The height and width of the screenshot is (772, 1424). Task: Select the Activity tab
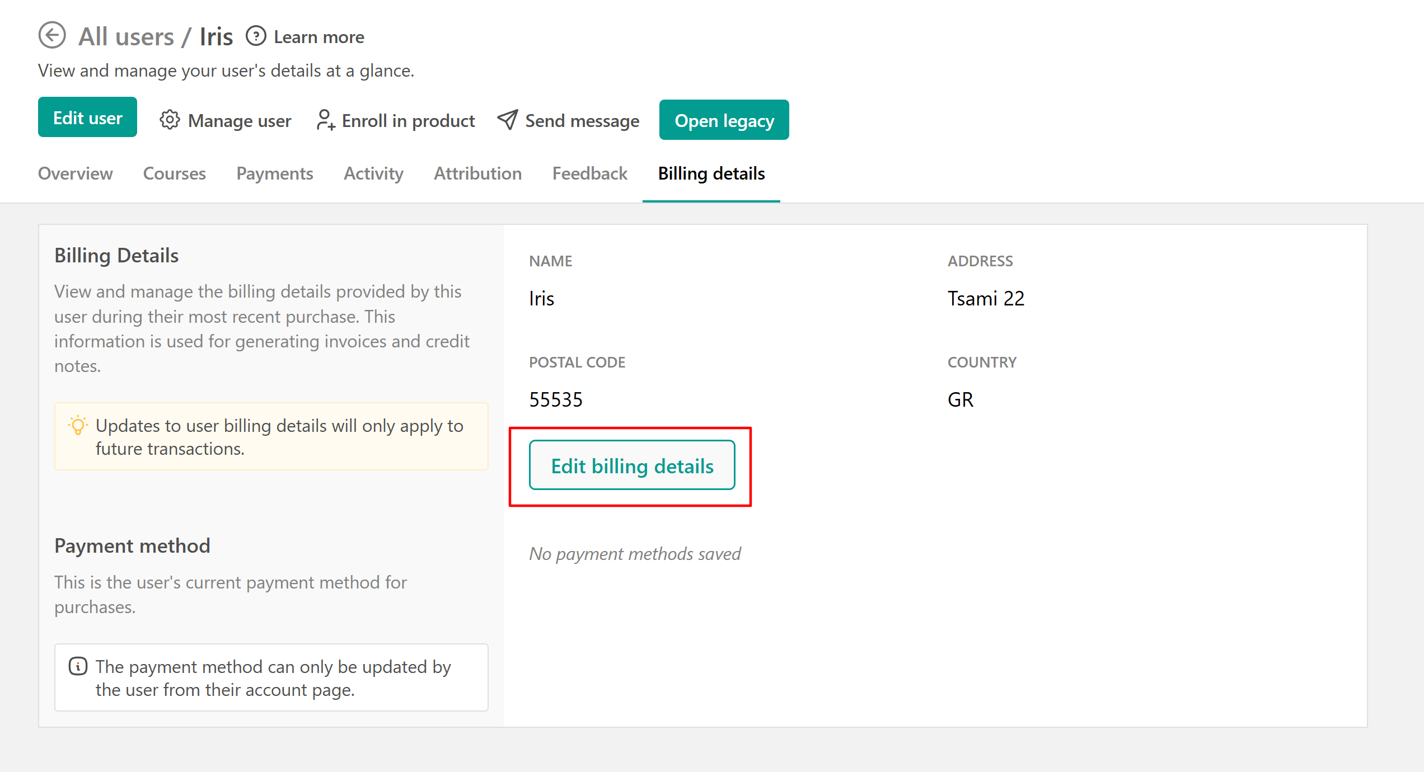point(373,173)
